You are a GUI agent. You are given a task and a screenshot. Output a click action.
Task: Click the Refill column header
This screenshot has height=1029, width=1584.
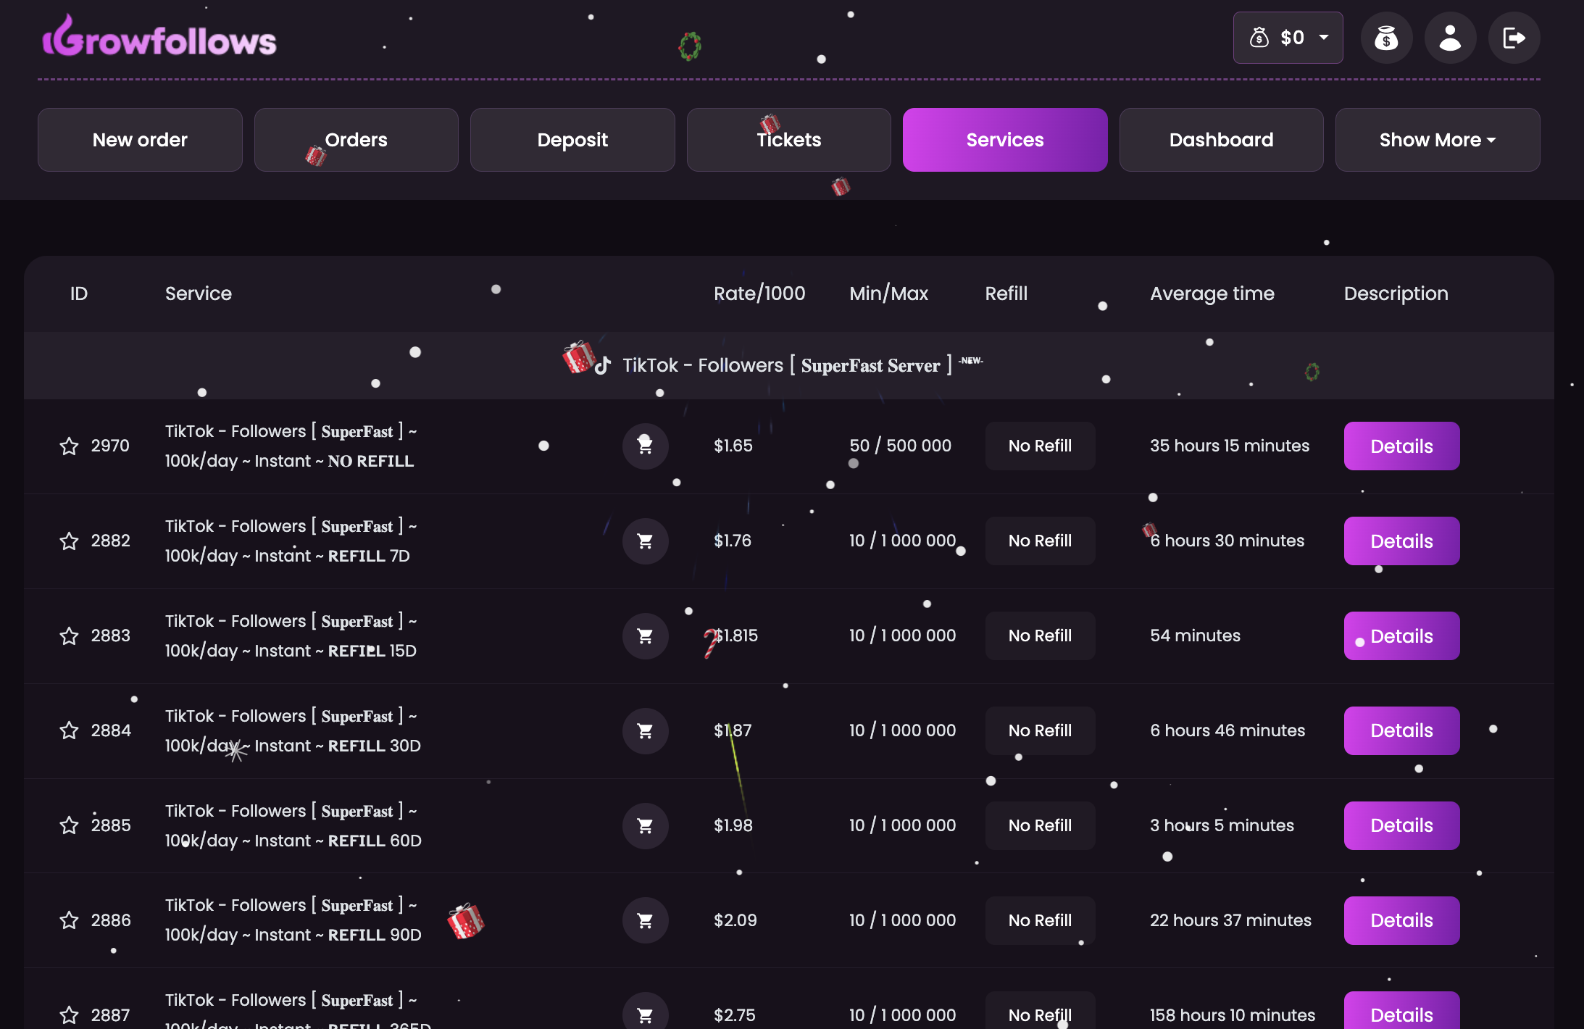point(1006,293)
